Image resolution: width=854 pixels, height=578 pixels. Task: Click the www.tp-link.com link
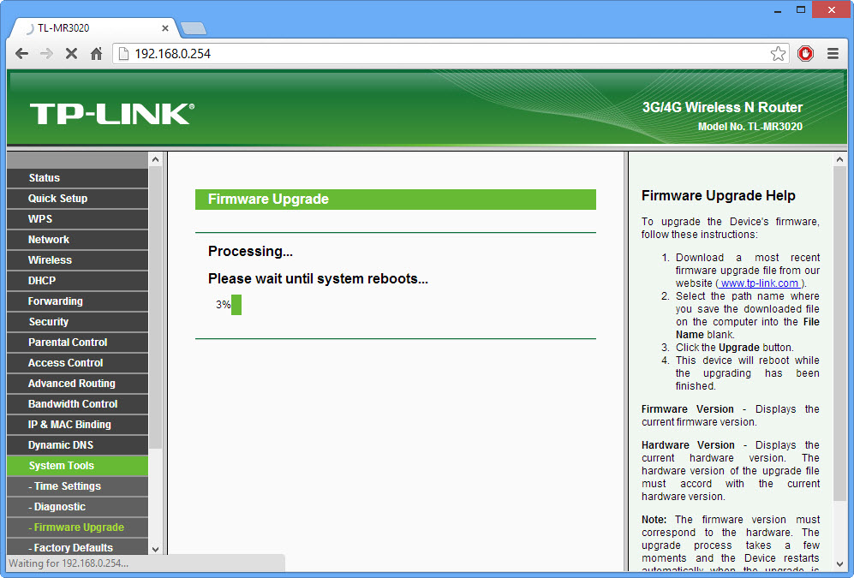759,283
